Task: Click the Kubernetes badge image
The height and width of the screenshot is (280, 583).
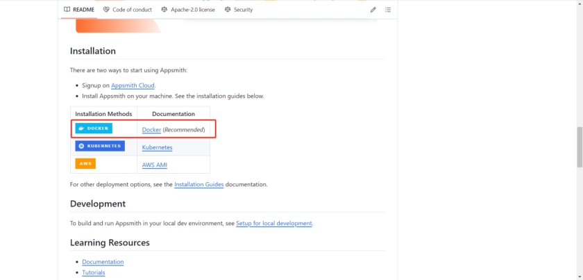Action: click(x=100, y=146)
